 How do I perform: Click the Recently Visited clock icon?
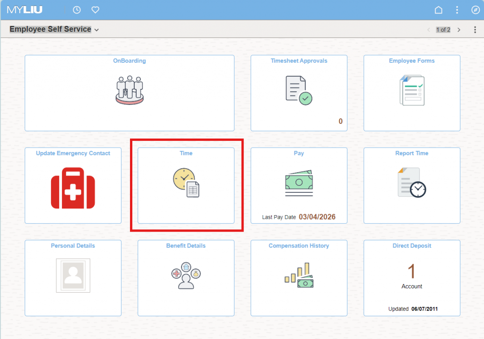coord(77,10)
